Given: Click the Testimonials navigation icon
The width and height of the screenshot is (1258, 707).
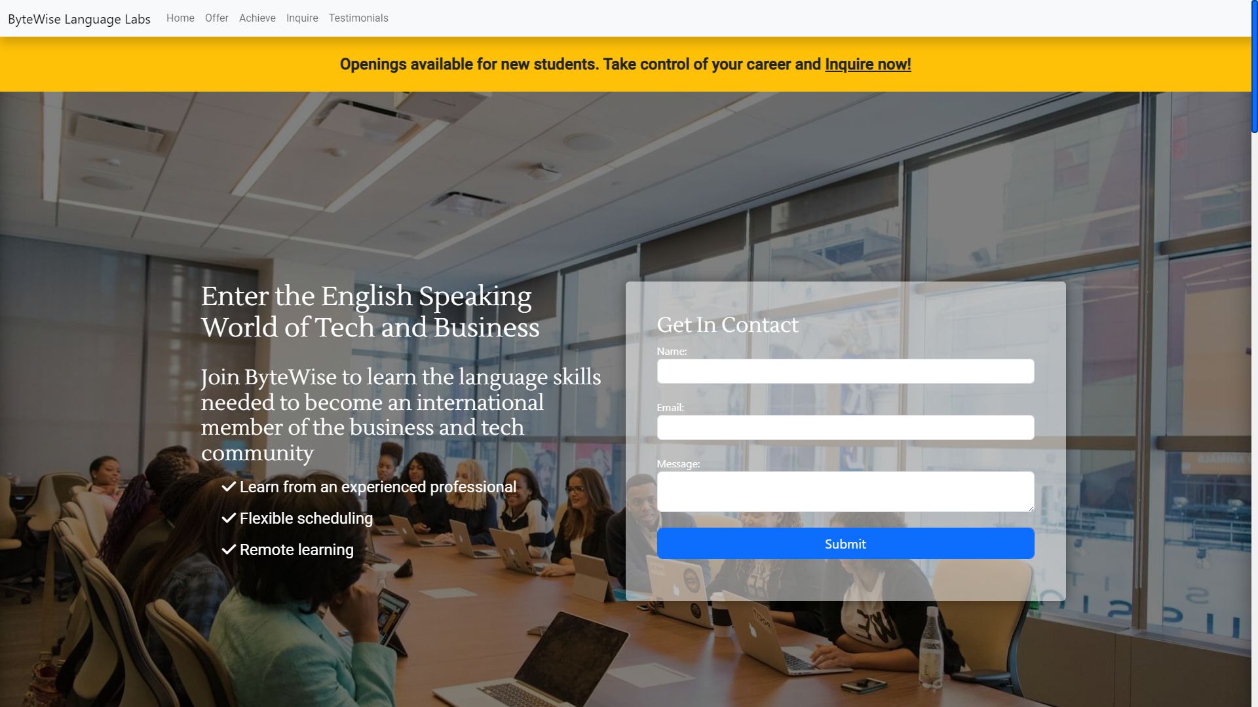Looking at the screenshot, I should [358, 17].
